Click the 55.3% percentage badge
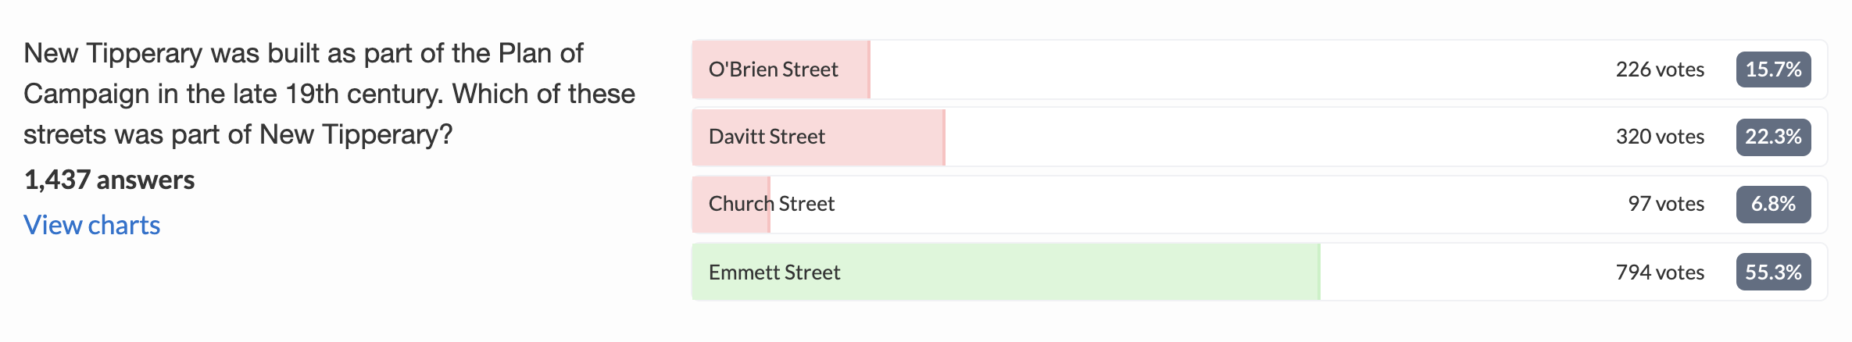Screen dimensions: 1852x342 pyautogui.click(x=1773, y=272)
